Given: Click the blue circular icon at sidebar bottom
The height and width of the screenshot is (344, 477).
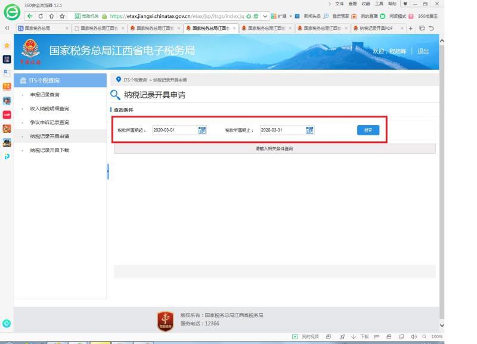Looking at the screenshot, I should pyautogui.click(x=7, y=323).
